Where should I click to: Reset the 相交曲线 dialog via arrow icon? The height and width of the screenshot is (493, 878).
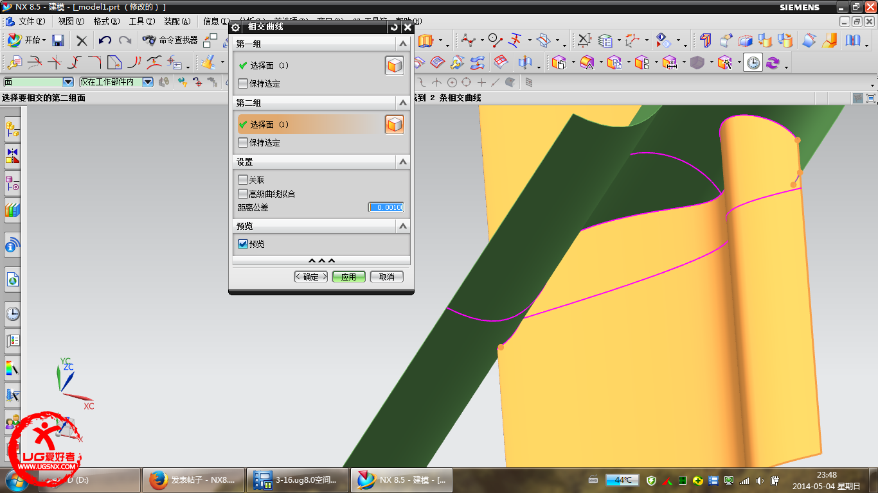[x=394, y=28]
